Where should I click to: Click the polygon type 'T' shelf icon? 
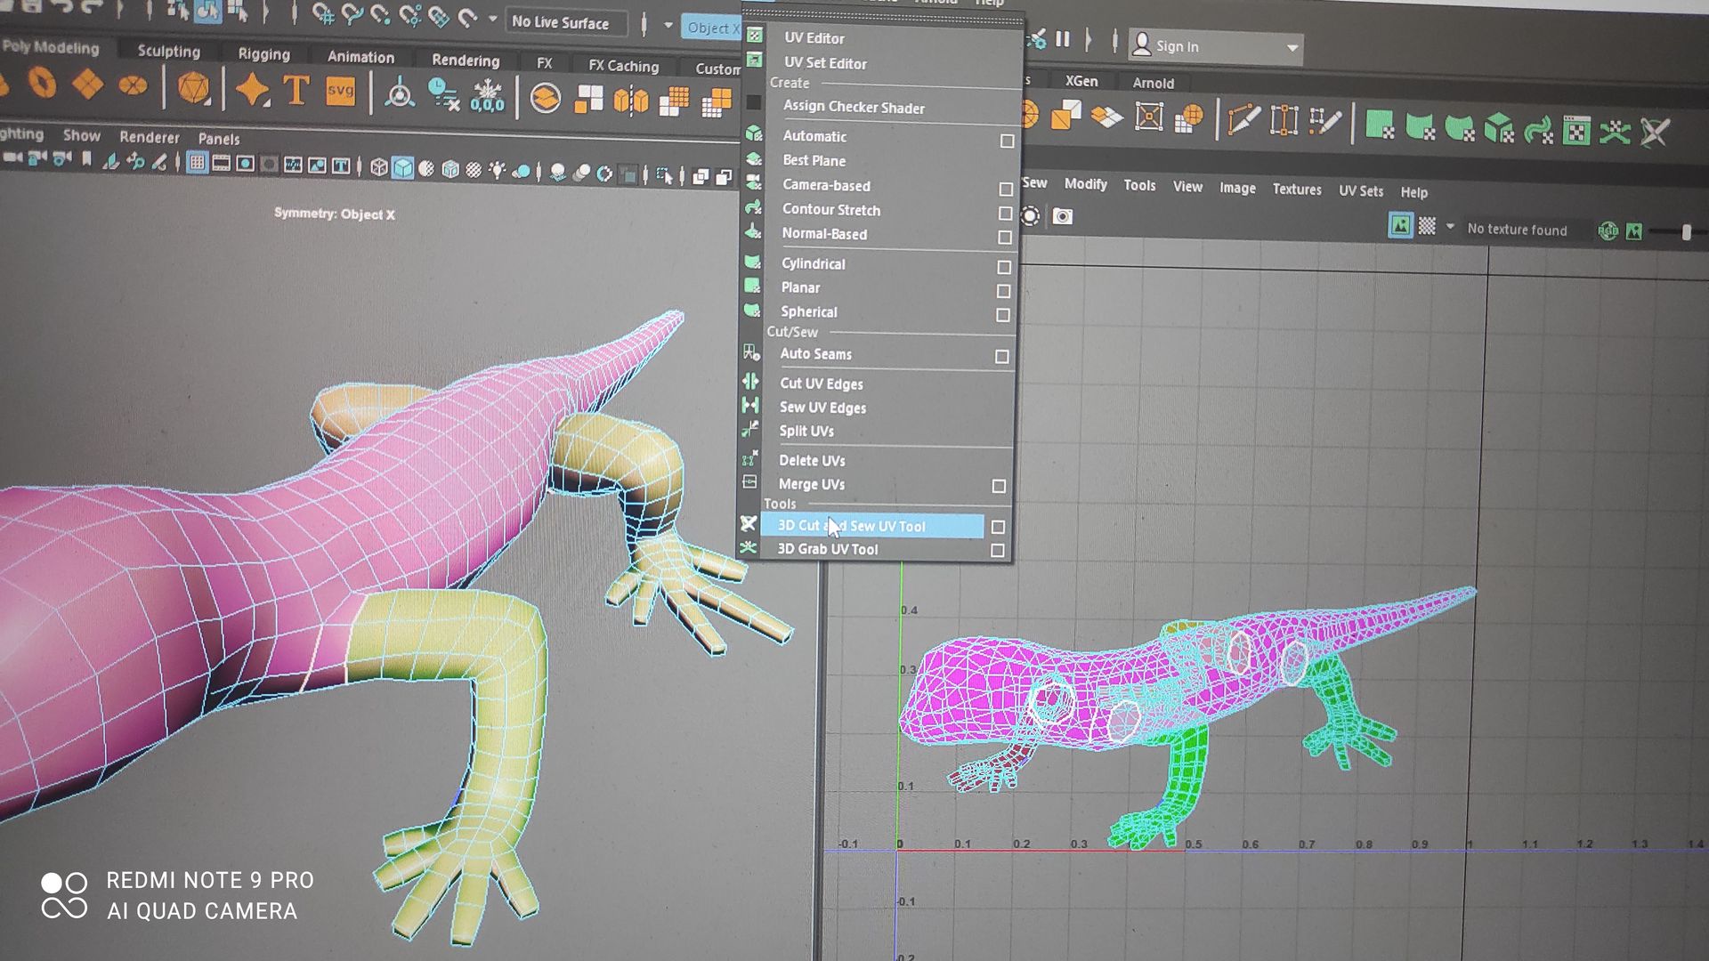pos(296,91)
